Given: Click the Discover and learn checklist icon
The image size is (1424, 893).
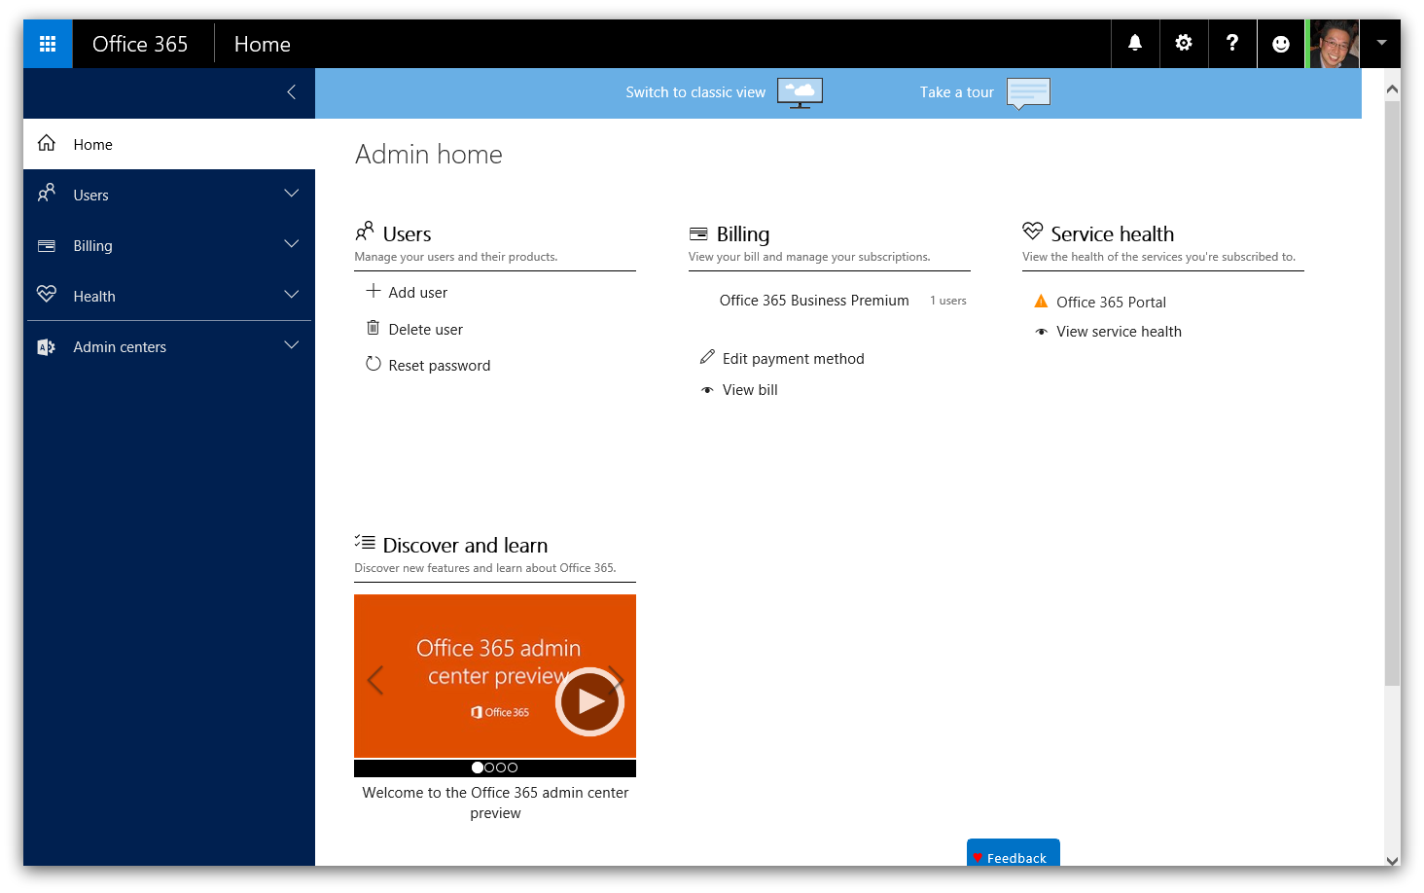Looking at the screenshot, I should click(x=365, y=542).
